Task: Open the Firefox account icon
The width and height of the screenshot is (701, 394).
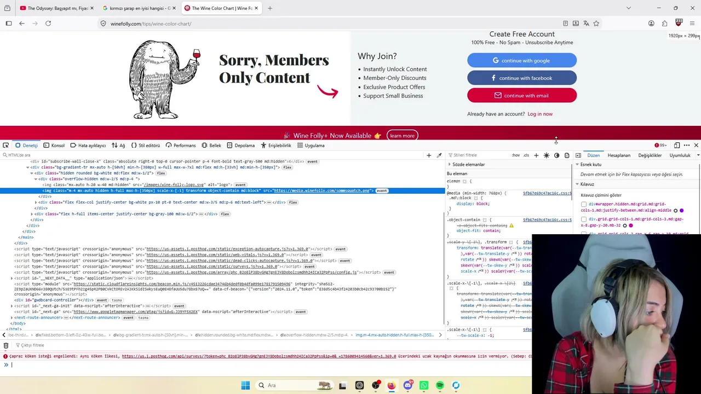Action: point(651,24)
